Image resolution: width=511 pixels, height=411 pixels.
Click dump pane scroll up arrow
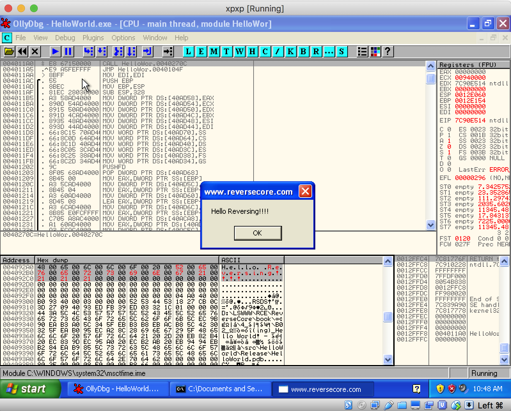coord(388,262)
